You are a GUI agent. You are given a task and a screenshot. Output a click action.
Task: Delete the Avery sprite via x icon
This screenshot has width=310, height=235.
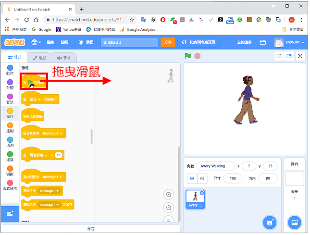(x=202, y=193)
